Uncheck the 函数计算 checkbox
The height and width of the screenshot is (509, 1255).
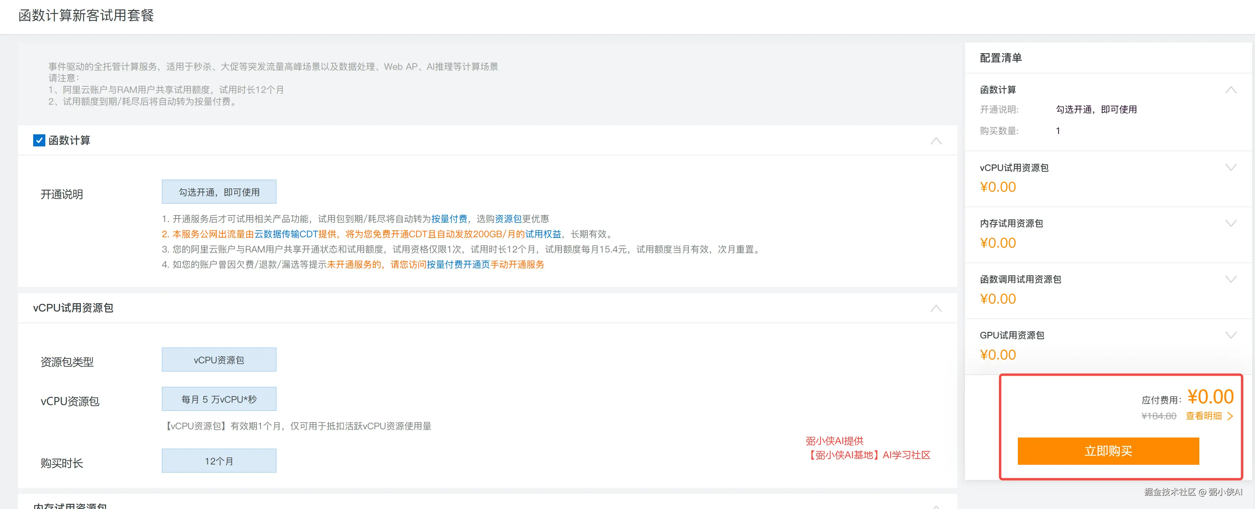(39, 141)
